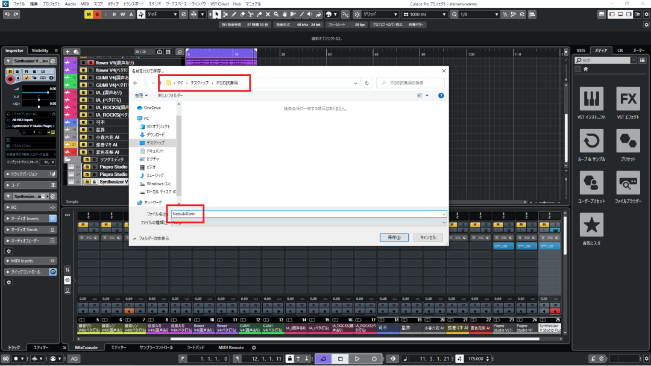Toggle the Cycle loop transport button
This screenshot has width=651, height=366.
coord(324,359)
